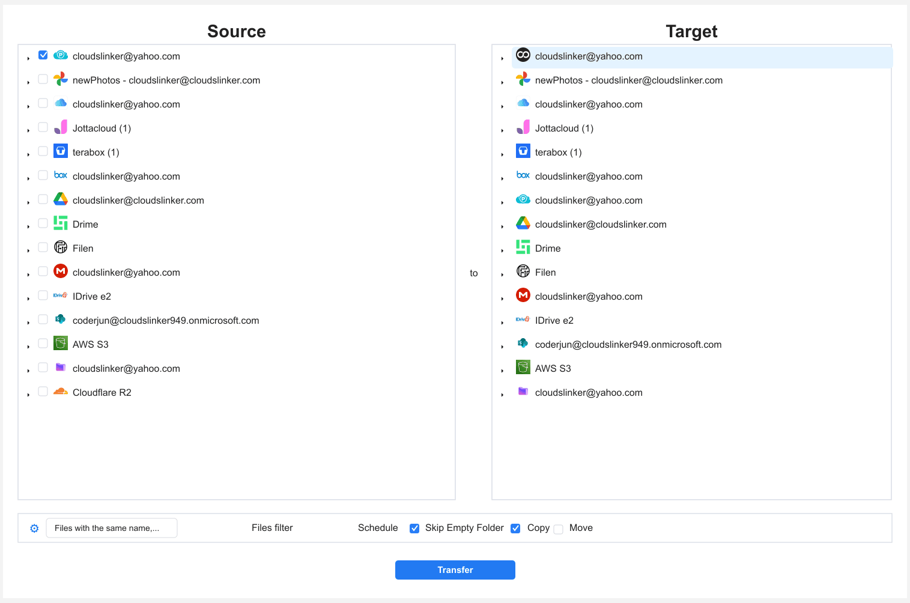The width and height of the screenshot is (910, 603).
Task: Expand target Filen tree node
Action: click(x=502, y=274)
